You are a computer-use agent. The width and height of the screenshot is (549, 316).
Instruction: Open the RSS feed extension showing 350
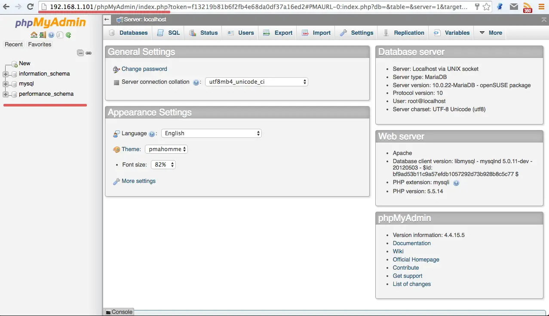pyautogui.click(x=528, y=7)
